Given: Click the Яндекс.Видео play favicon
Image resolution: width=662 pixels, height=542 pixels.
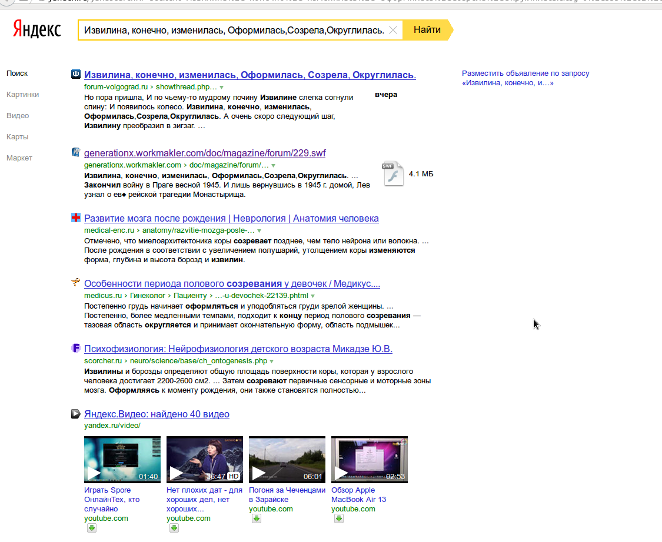Looking at the screenshot, I should (75, 414).
